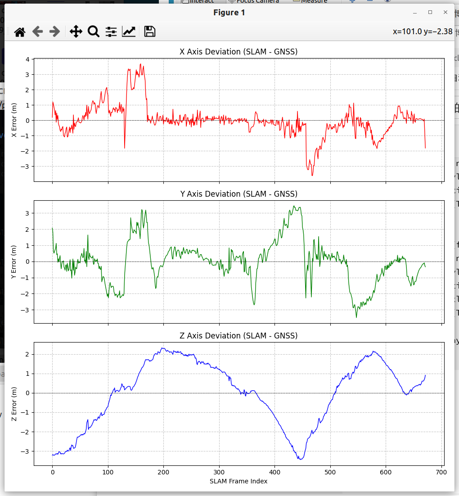Screen dimensions: 459x496
Task: Select Focus Camera in background window
Action: pos(254,2)
